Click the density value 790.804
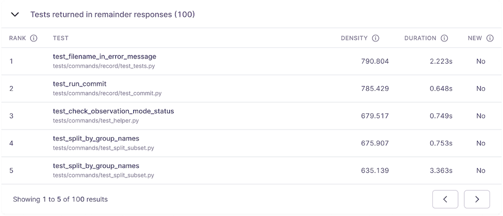 pos(375,61)
